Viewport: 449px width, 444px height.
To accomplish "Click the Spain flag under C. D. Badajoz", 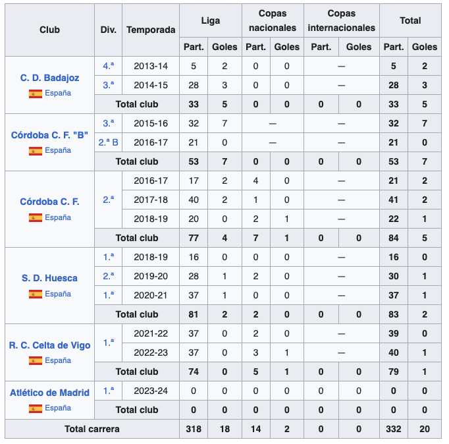I will 36,94.
